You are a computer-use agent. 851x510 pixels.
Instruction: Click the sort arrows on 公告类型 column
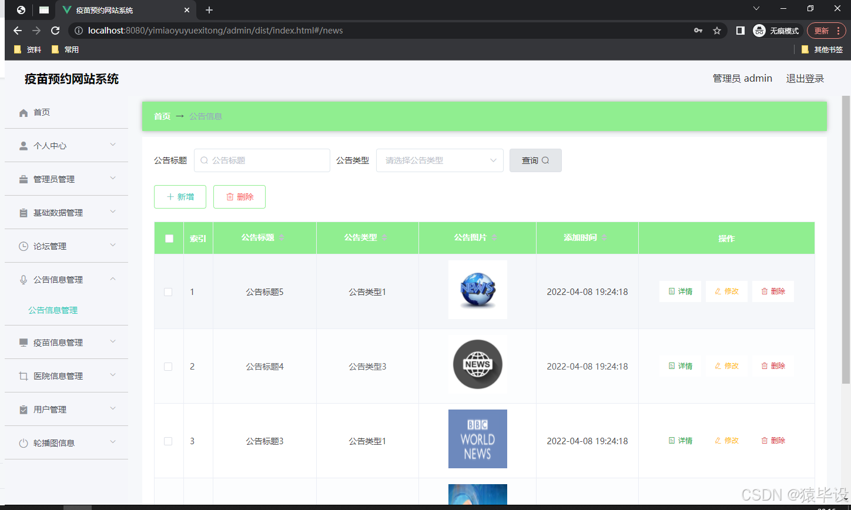click(x=384, y=237)
